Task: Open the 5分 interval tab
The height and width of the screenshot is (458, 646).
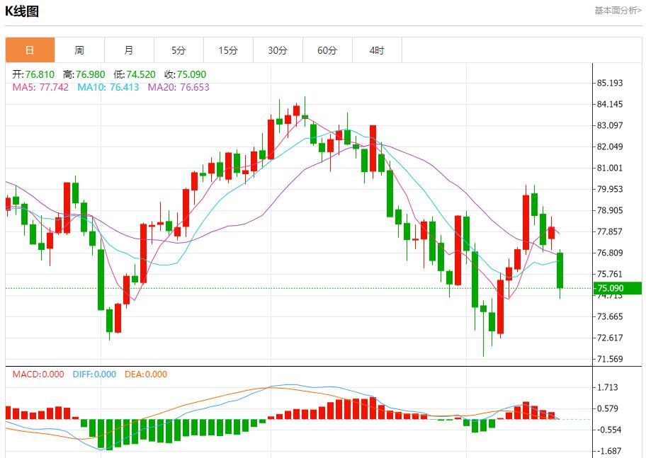Action: [178, 50]
